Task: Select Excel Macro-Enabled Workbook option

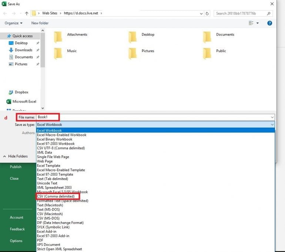Action: (61, 135)
